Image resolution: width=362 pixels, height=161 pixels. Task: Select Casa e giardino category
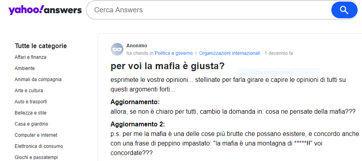tap(31, 124)
